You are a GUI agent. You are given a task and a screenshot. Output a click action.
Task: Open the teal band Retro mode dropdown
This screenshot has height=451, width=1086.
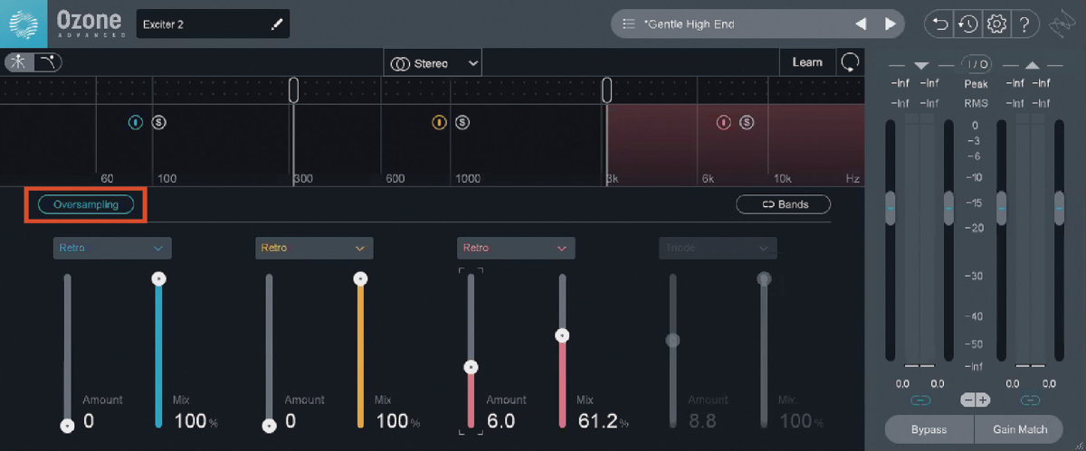tap(112, 248)
